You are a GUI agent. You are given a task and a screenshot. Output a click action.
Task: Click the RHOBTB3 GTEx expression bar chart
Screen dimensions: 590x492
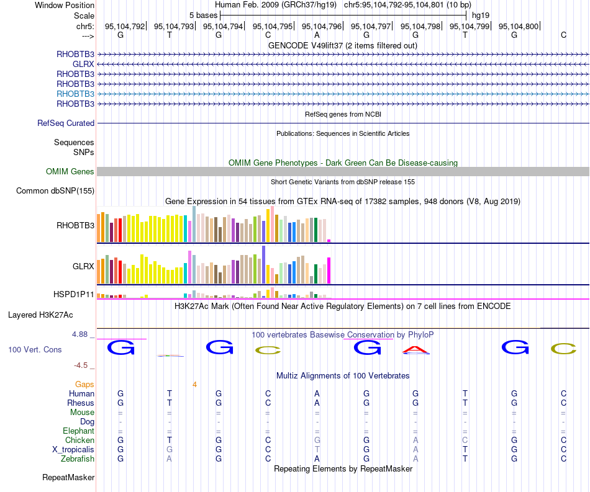pos(214,225)
